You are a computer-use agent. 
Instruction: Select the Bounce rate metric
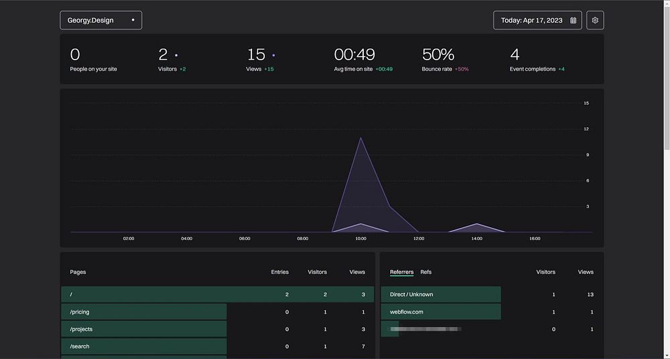pyautogui.click(x=437, y=69)
